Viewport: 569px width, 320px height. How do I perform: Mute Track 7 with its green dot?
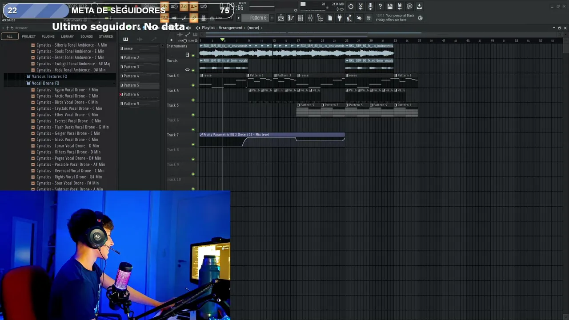click(193, 144)
